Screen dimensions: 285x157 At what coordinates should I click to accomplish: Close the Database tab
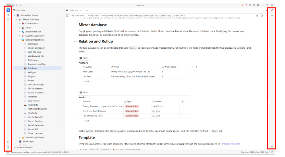pos(81,10)
